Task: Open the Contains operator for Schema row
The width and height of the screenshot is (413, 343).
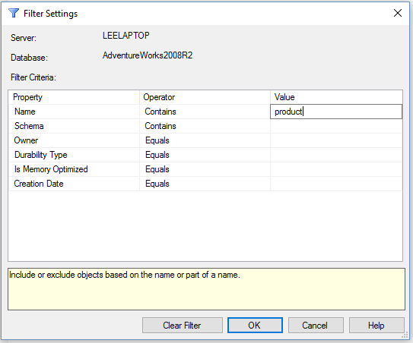Action: coord(205,126)
